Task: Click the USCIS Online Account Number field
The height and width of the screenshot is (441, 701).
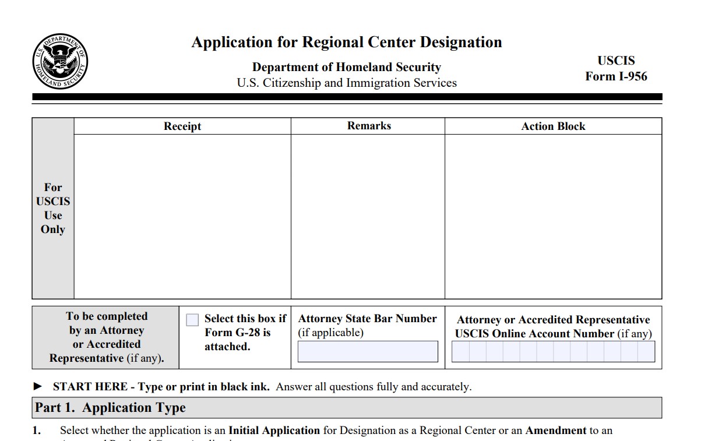Action: click(553, 352)
